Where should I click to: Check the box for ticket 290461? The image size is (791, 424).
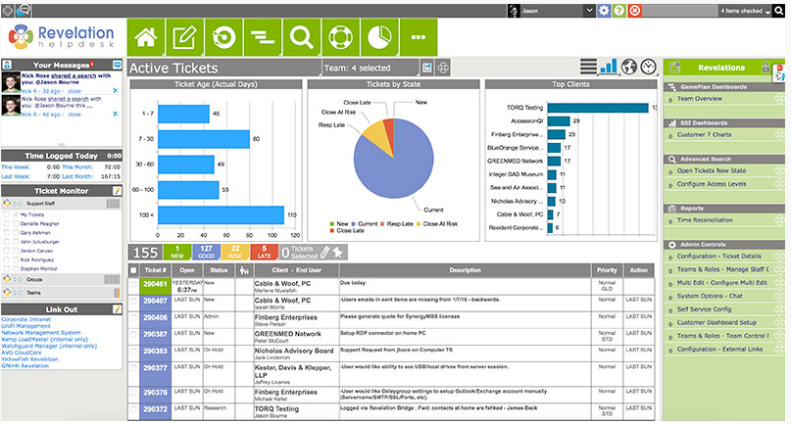[x=133, y=285]
